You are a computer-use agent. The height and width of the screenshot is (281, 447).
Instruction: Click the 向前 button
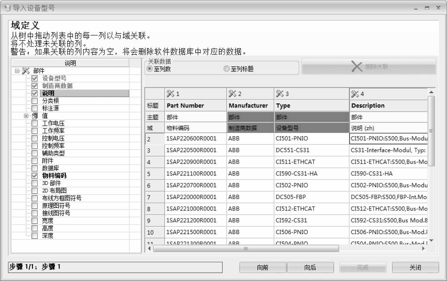[263, 268]
